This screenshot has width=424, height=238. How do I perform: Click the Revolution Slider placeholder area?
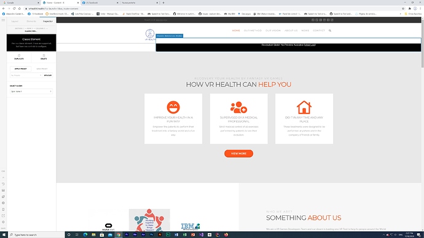[288, 45]
